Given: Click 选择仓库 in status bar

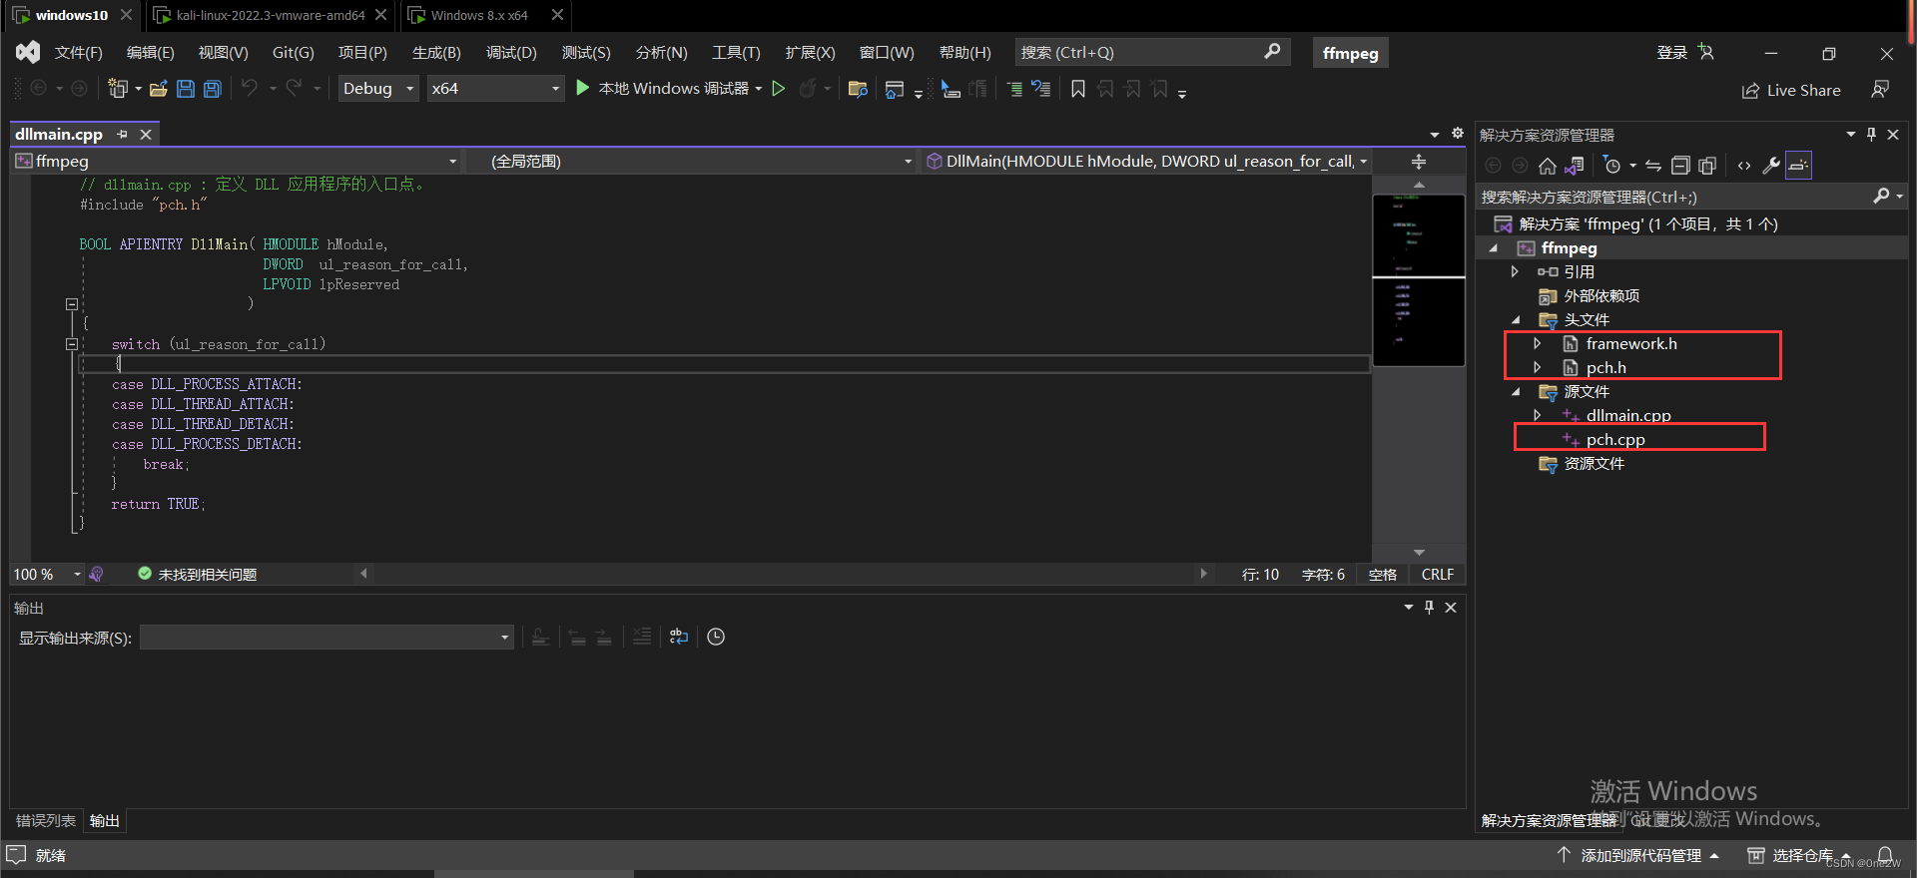Looking at the screenshot, I should (1801, 855).
